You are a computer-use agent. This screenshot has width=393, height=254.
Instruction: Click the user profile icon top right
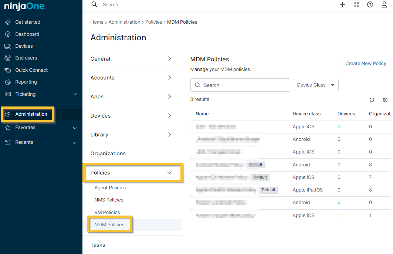pos(384,5)
